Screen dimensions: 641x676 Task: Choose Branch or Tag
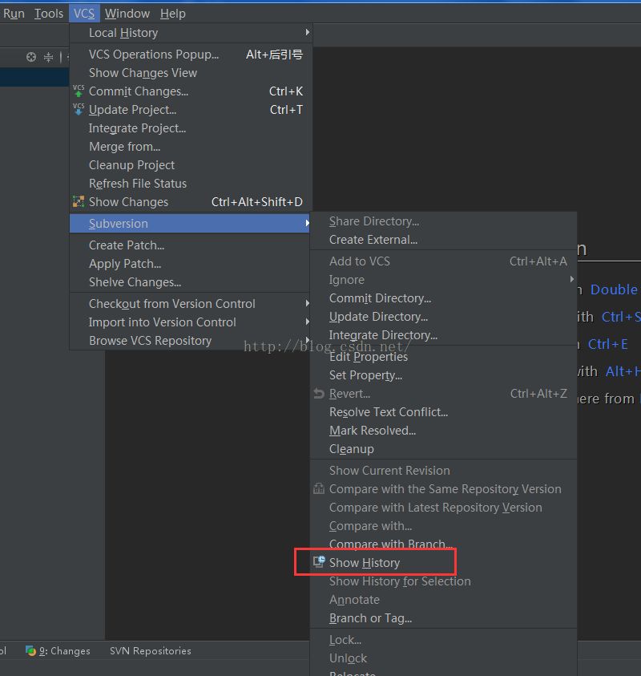tap(443, 618)
